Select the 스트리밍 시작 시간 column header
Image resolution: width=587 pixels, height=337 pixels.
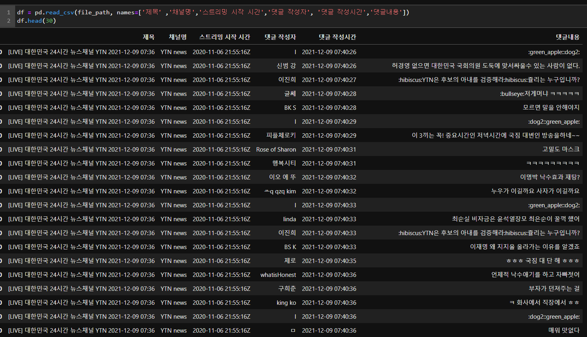click(x=225, y=37)
